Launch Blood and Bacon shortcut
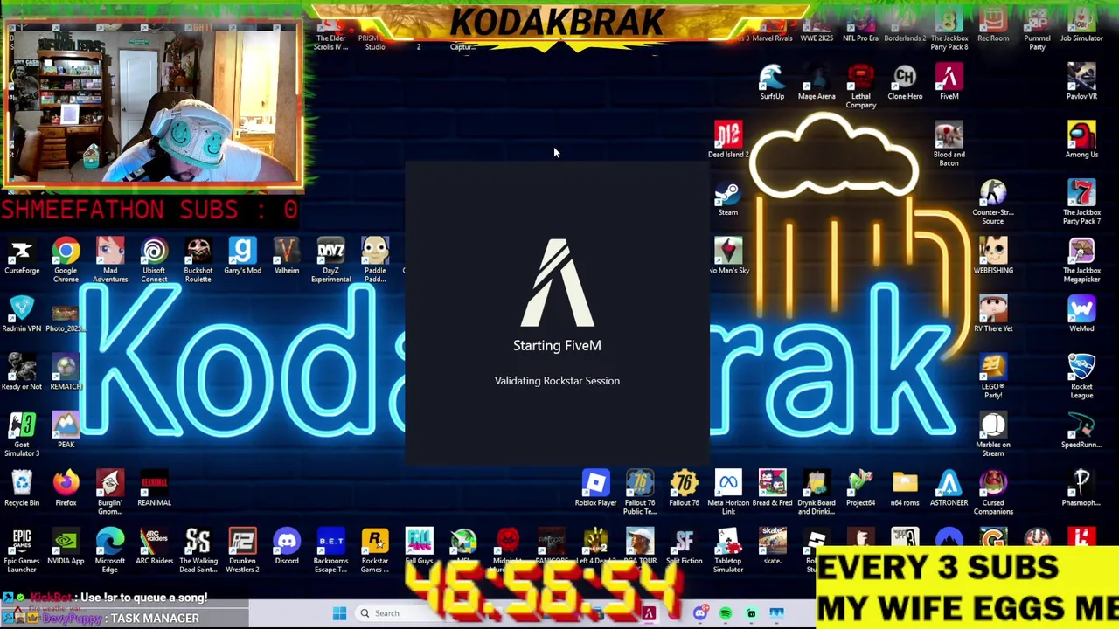Screen dimensions: 1119x629 click(x=949, y=144)
